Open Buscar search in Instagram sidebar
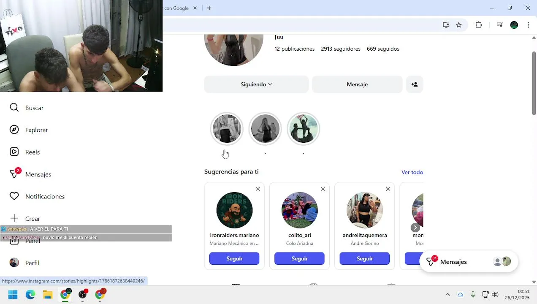 tap(27, 108)
